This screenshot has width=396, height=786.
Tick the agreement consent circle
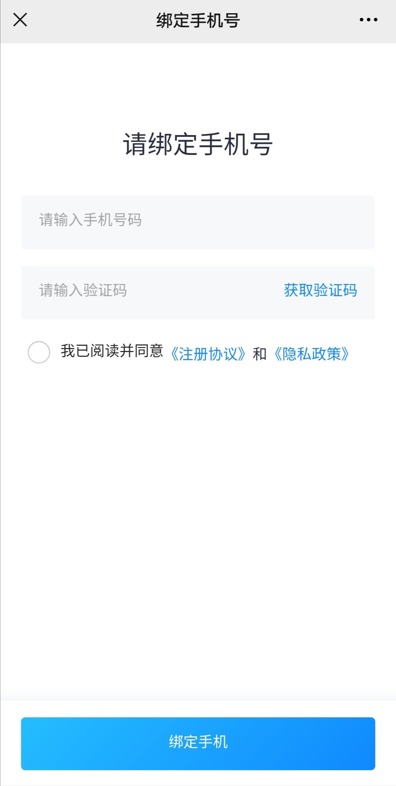pos(39,352)
